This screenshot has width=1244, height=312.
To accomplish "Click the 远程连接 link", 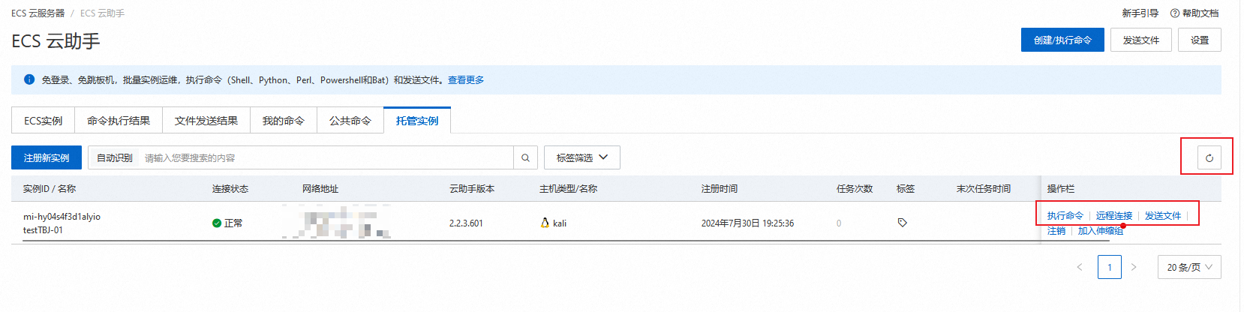I will coord(1114,215).
